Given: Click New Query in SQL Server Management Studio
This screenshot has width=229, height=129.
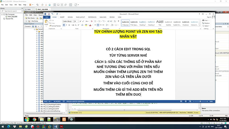Looking at the screenshot, I should pos(30,18).
